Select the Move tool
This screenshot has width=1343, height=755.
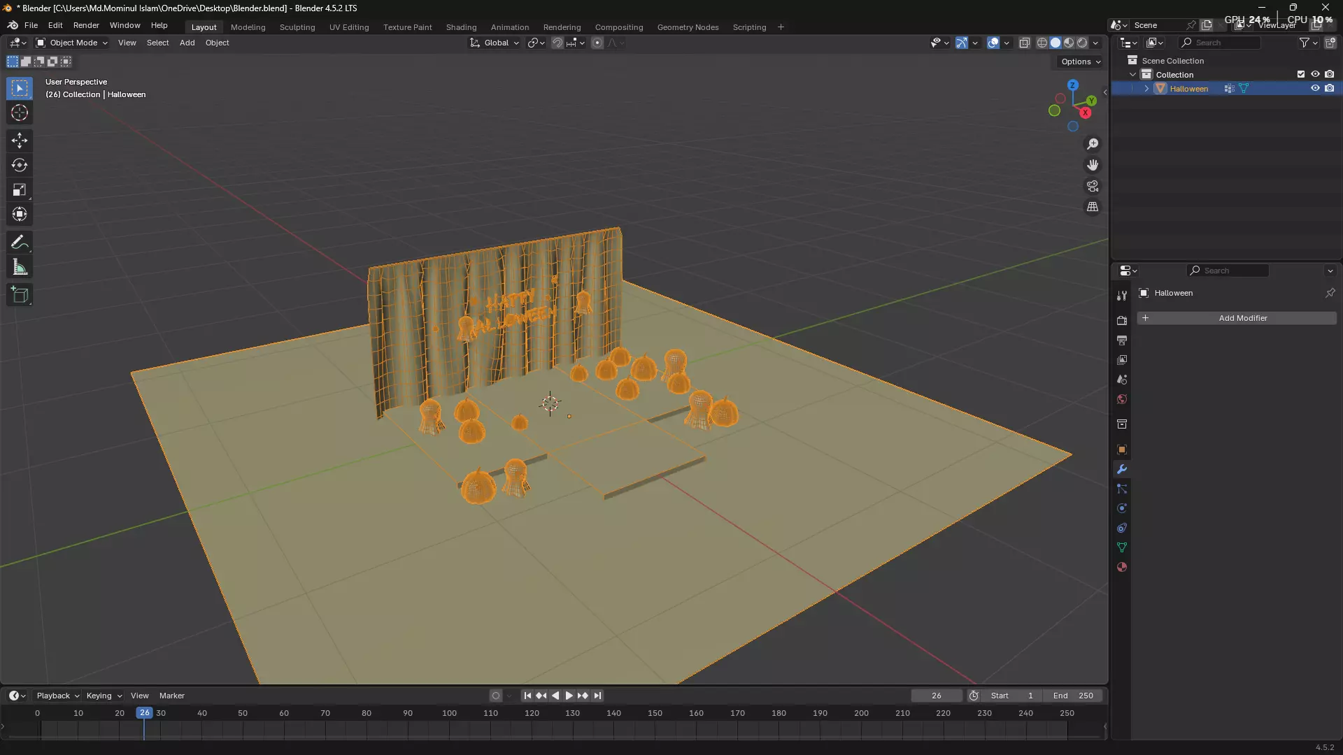(x=20, y=141)
